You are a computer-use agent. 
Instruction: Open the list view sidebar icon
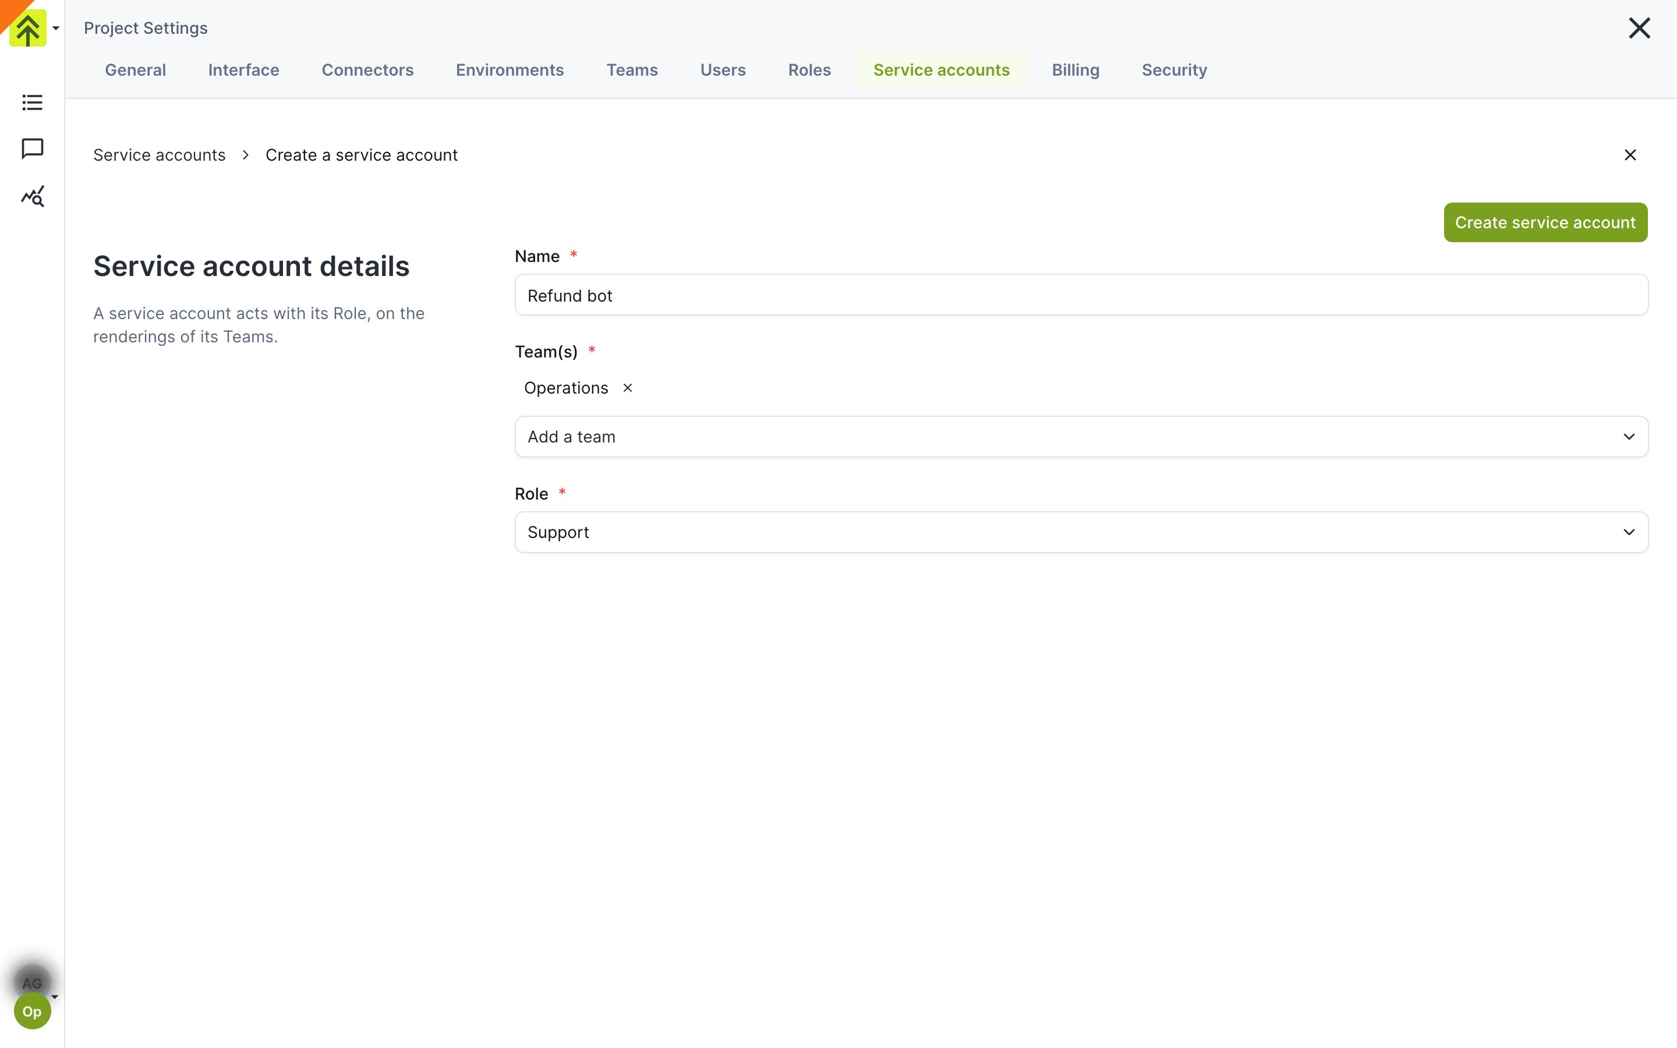click(x=32, y=102)
